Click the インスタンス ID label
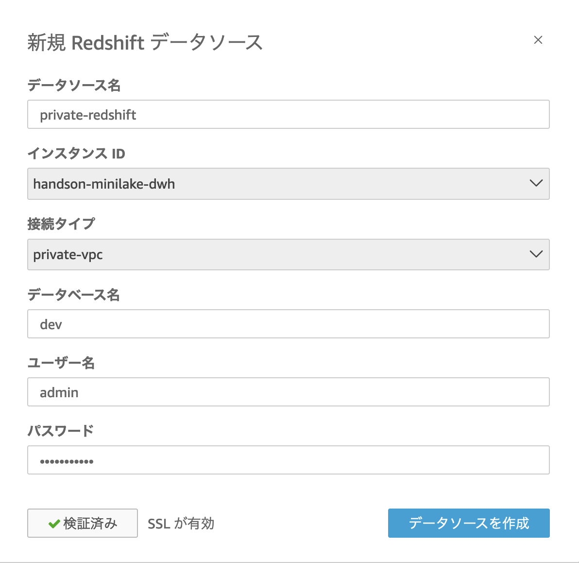 coord(76,154)
